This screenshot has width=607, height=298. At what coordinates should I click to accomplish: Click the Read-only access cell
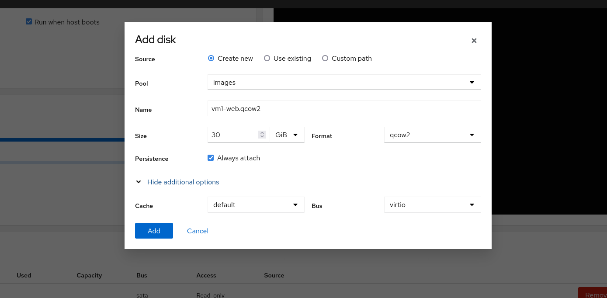[x=210, y=295]
